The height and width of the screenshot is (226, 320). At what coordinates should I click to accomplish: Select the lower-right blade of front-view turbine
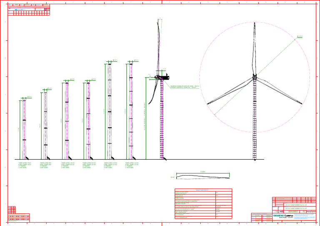point(279,90)
